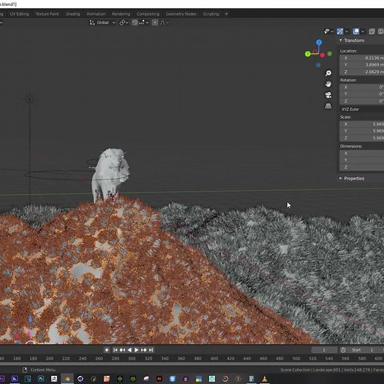Image resolution: width=384 pixels, height=384 pixels.
Task: Open VLC media player from the taskbar
Action: click(264, 379)
